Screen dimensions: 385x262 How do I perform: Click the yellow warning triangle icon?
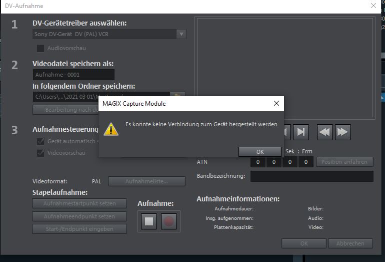(111, 129)
